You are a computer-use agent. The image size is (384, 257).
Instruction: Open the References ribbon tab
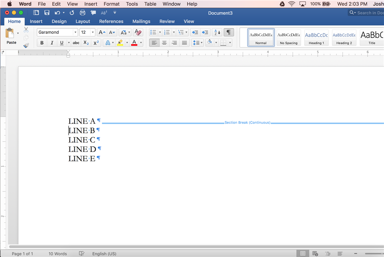click(x=111, y=21)
